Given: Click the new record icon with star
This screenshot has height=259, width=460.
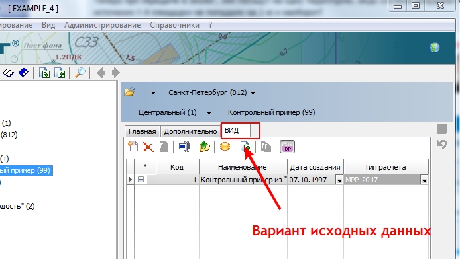Looking at the screenshot, I should tap(133, 146).
